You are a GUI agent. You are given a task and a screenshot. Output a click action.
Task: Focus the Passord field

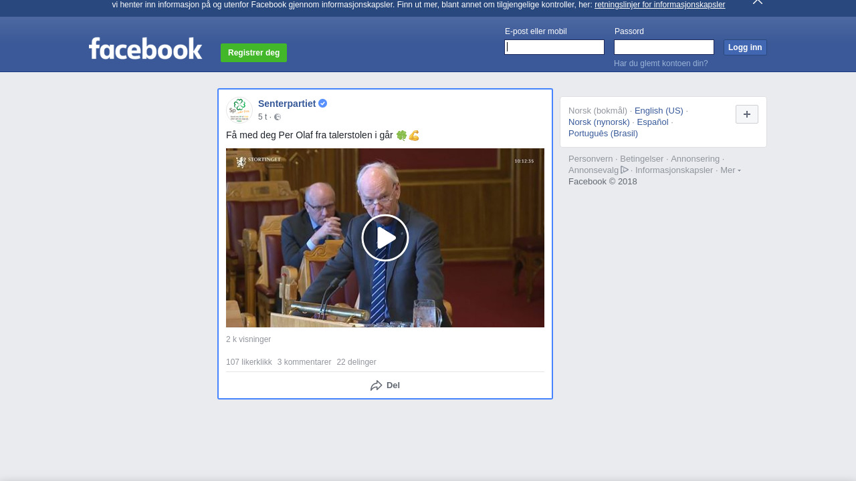click(664, 47)
